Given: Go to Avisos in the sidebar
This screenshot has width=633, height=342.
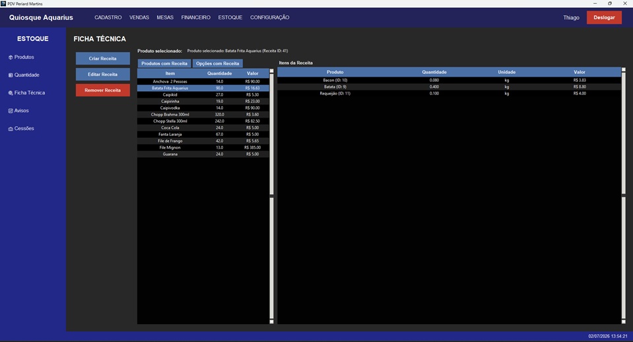Looking at the screenshot, I should tap(21, 111).
